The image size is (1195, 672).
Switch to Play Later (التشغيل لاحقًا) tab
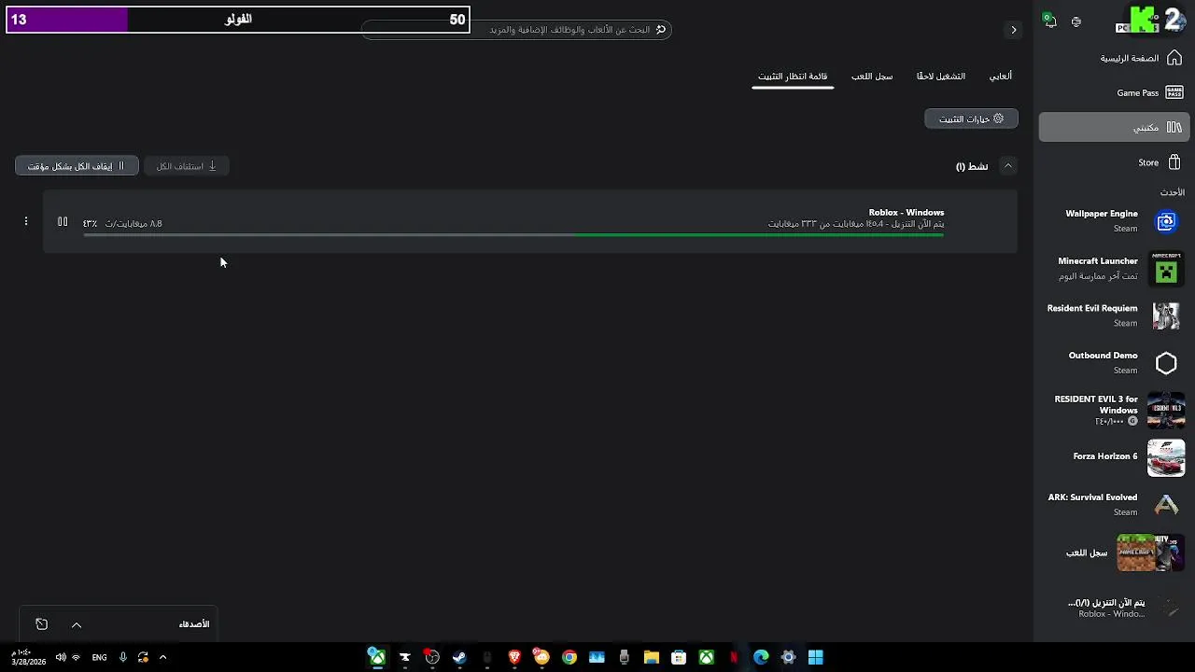pyautogui.click(x=940, y=77)
